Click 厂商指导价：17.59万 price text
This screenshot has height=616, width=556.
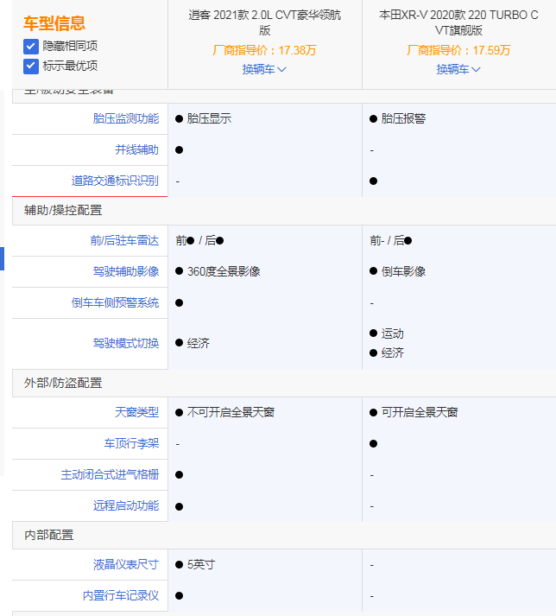pos(458,50)
